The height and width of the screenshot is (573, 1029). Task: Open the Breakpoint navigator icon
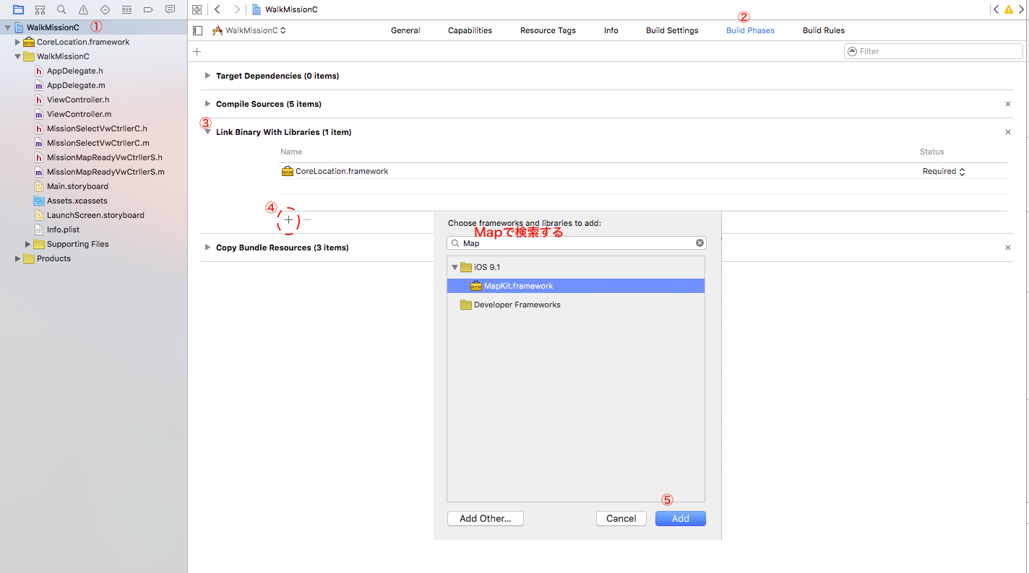[148, 9]
